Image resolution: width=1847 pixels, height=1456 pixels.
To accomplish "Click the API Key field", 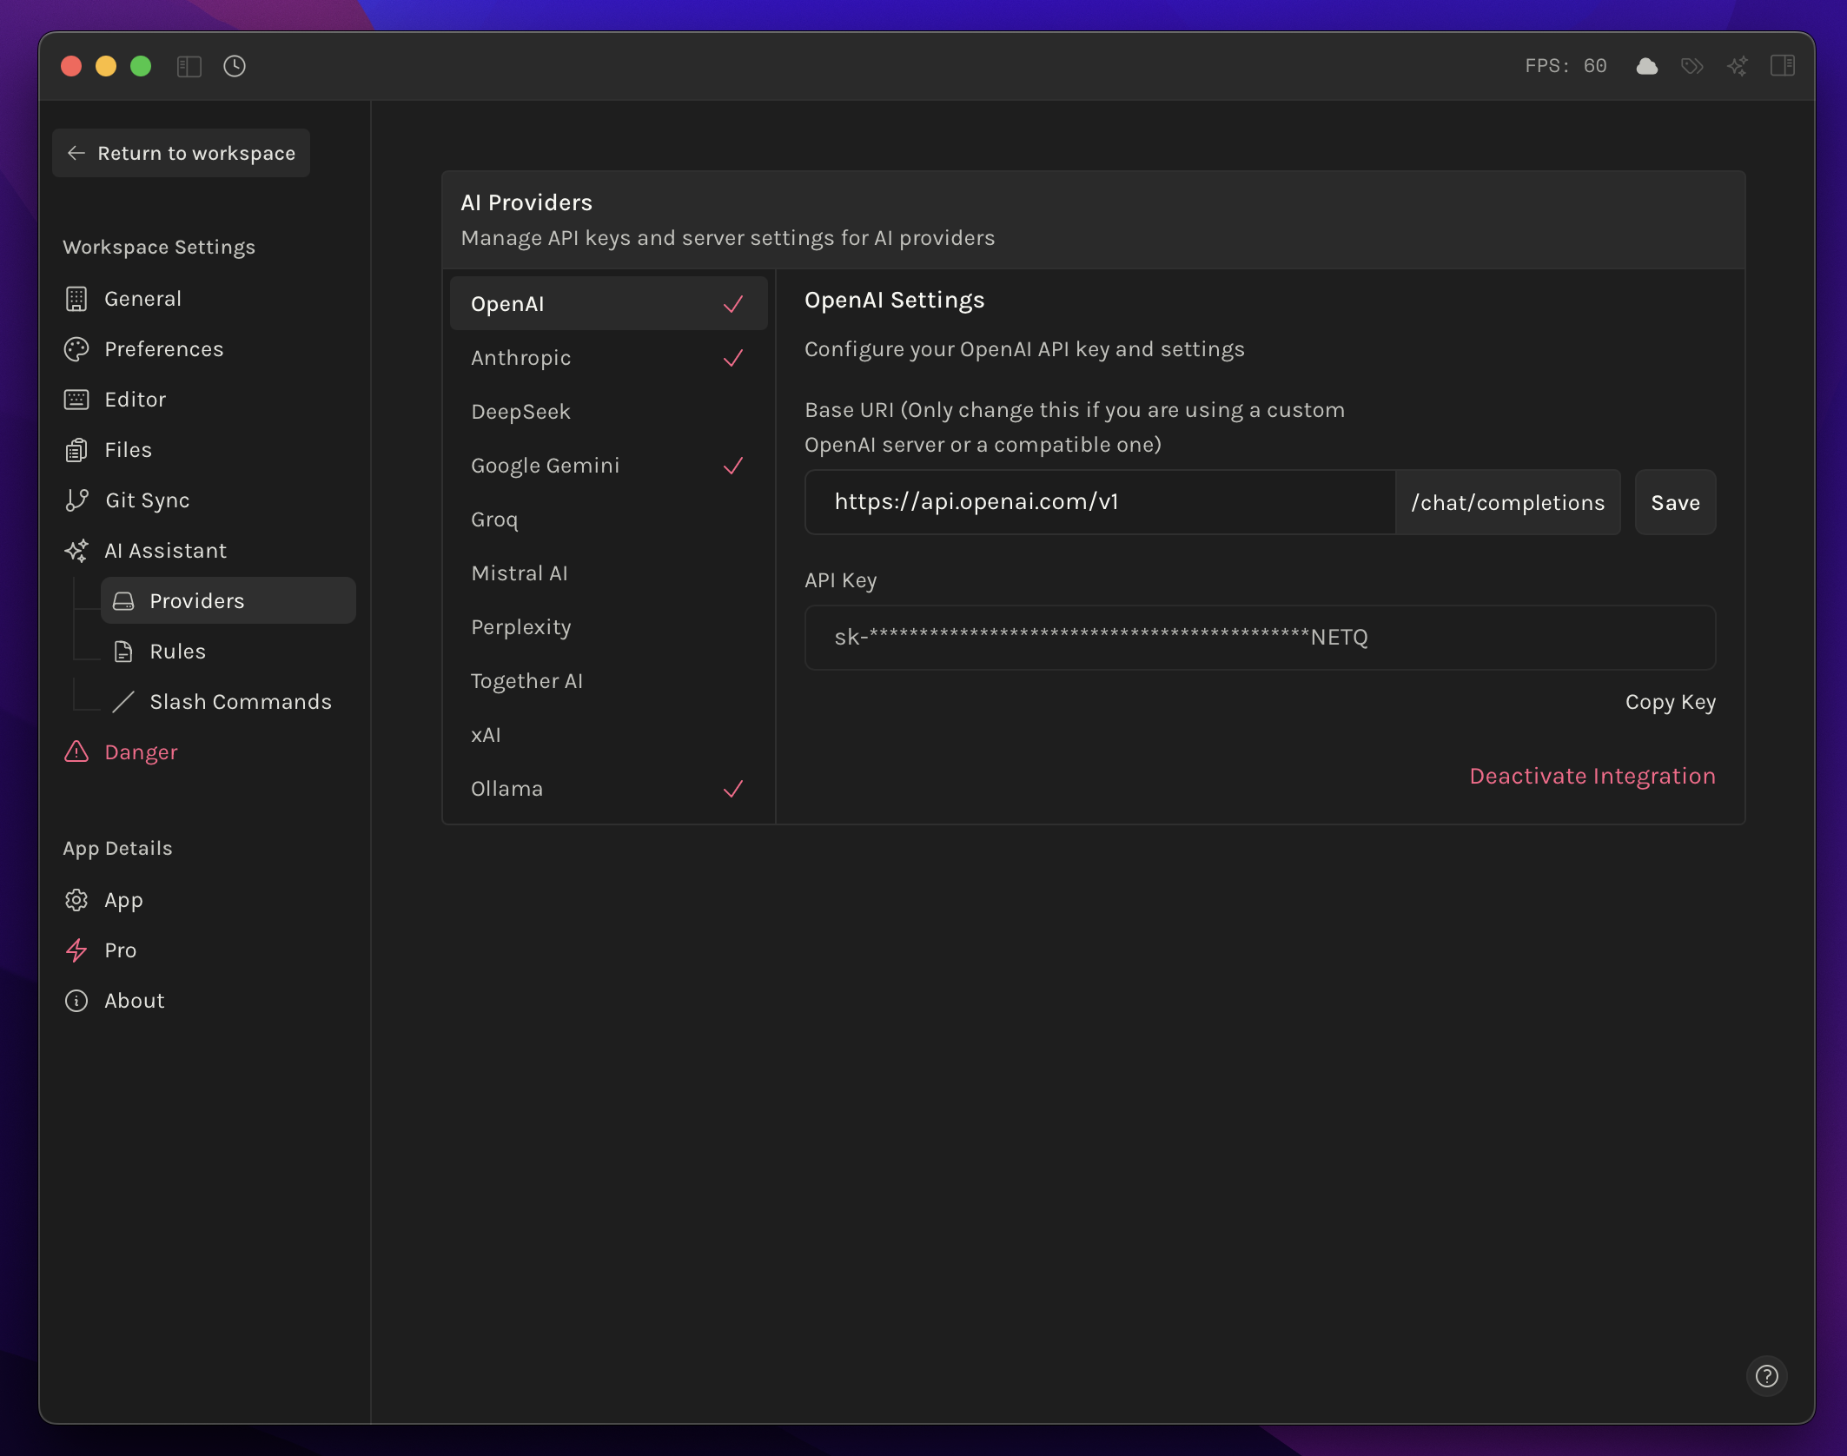I will 1260,638.
